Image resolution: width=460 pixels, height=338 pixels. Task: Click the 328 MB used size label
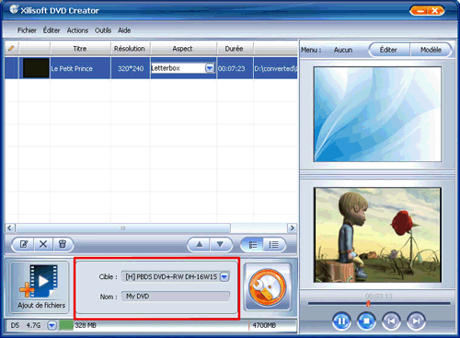point(86,325)
